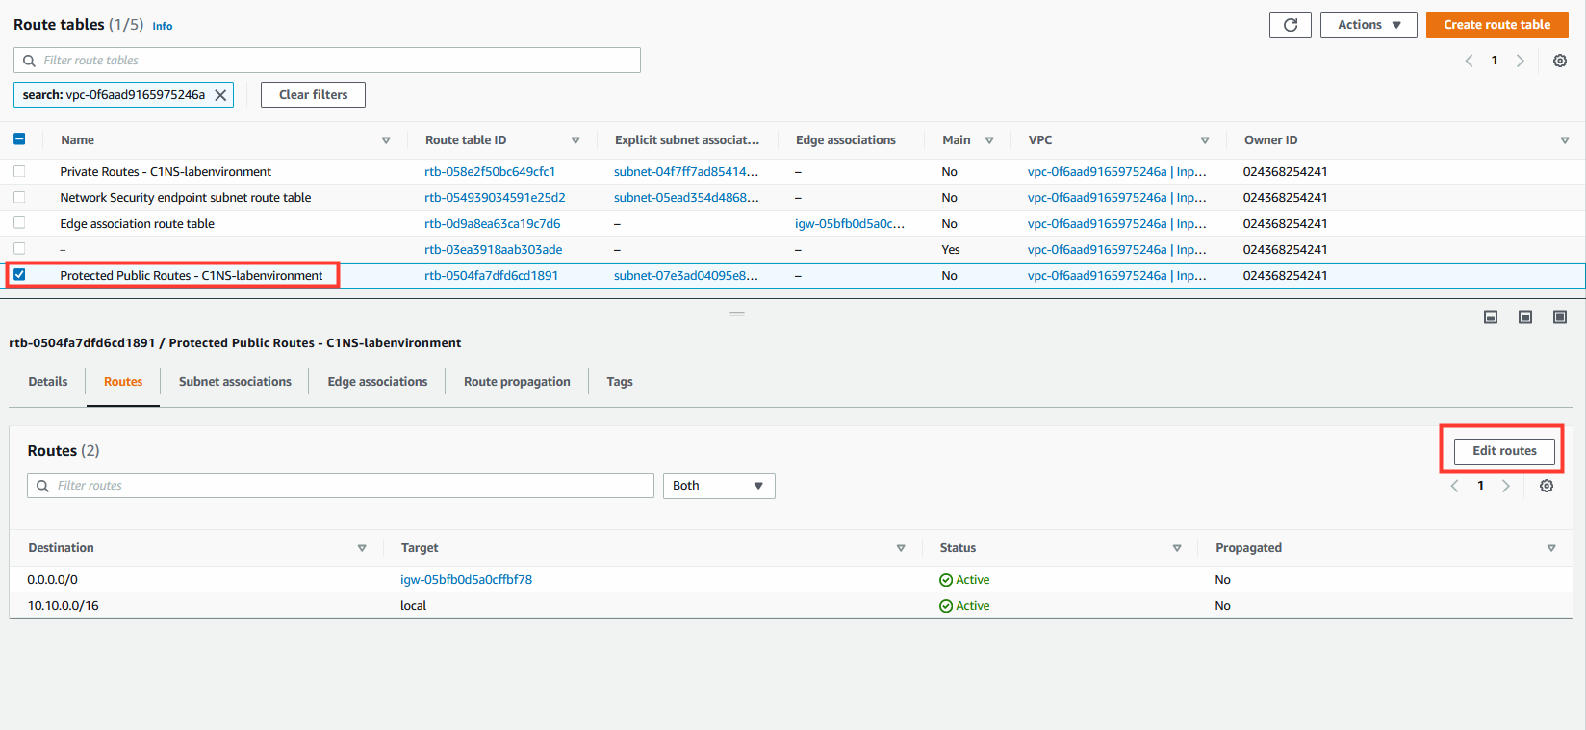The width and height of the screenshot is (1586, 730).
Task: Remove the vpc search filter tag
Action: [x=220, y=95]
